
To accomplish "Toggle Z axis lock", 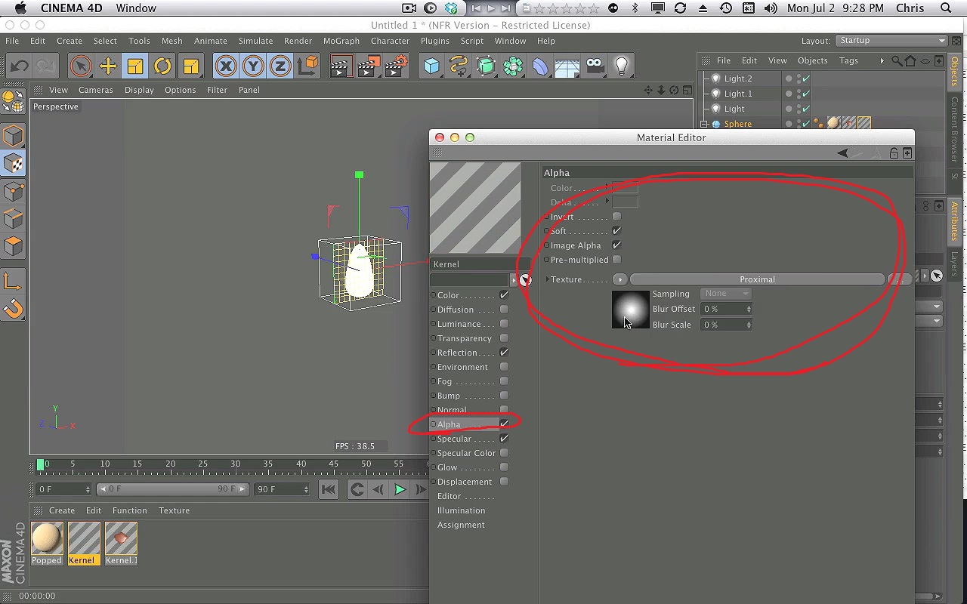I will tap(280, 66).
